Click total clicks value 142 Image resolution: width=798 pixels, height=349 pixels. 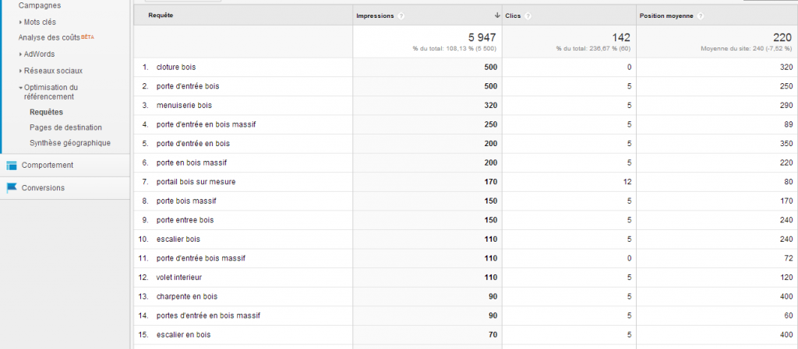point(621,37)
